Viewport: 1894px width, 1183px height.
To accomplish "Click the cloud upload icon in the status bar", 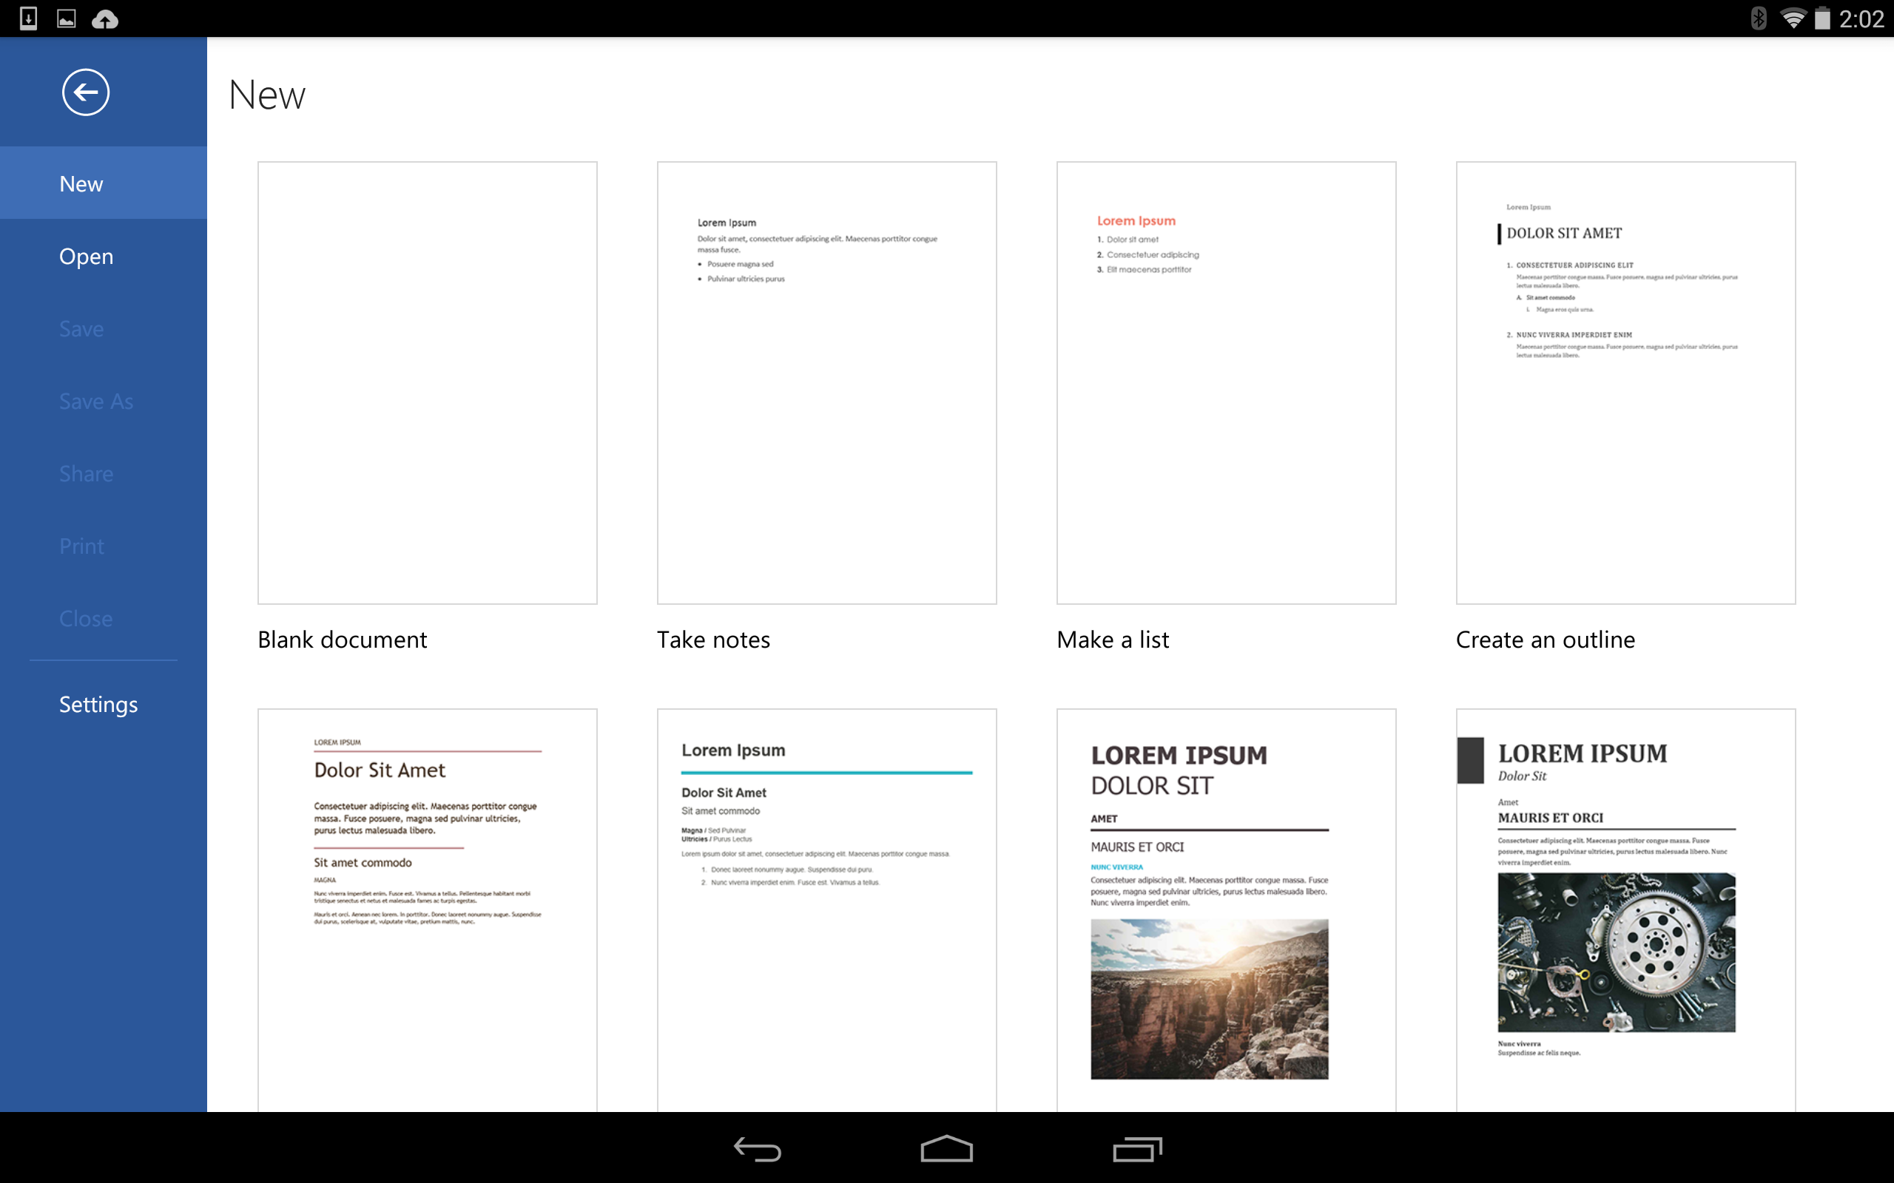I will 105,18.
